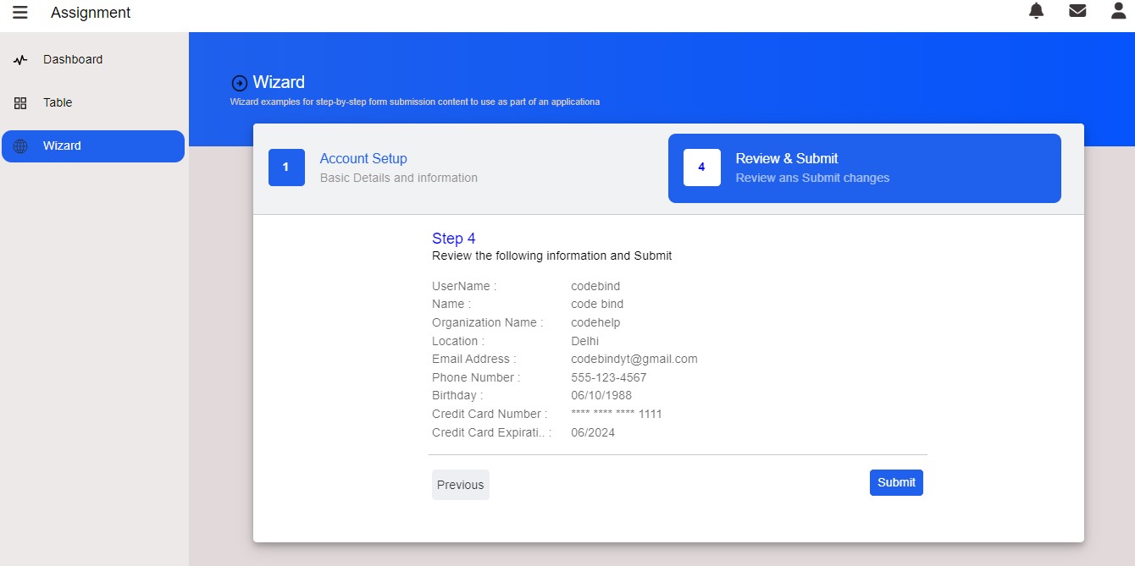Click the phone number 555-123-4567
Image resolution: width=1135 pixels, height=566 pixels.
(x=609, y=377)
